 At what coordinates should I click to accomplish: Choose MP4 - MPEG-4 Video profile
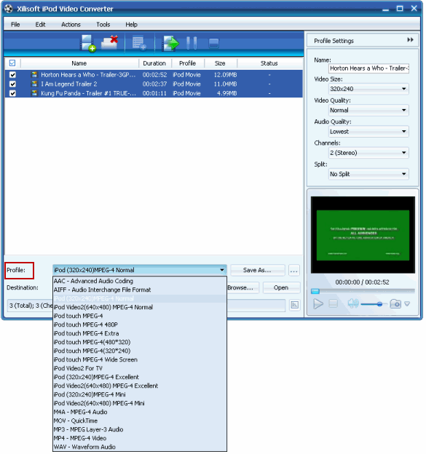140,438
